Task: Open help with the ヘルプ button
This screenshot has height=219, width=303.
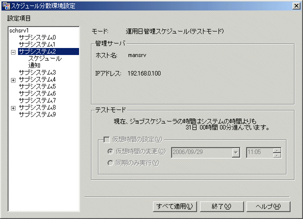Action: pos(268,206)
